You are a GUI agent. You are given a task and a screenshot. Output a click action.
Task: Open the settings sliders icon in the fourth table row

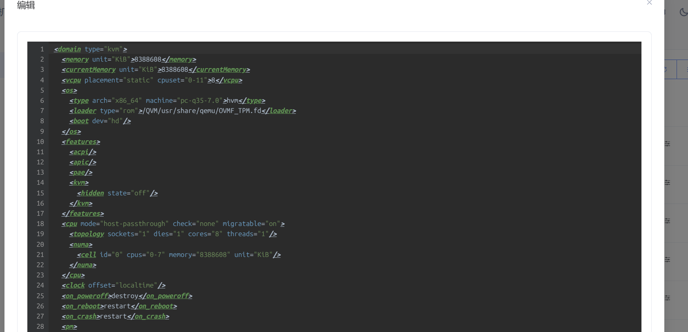point(668,259)
